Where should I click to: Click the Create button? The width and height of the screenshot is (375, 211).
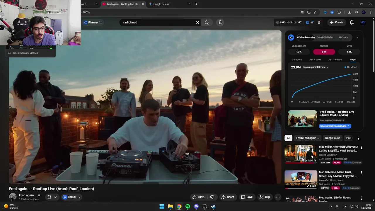click(336, 23)
